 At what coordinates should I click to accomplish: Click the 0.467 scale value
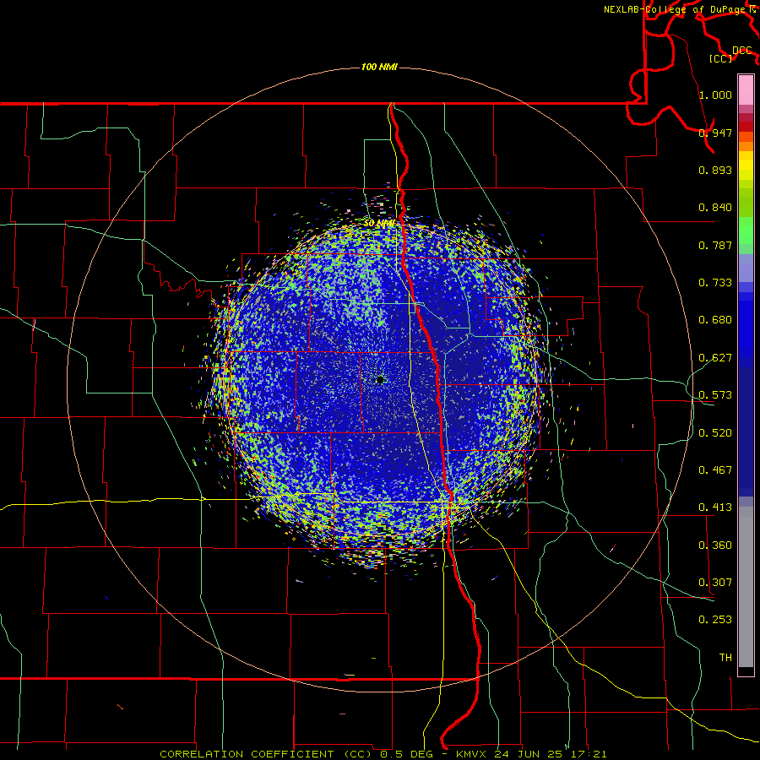(715, 470)
